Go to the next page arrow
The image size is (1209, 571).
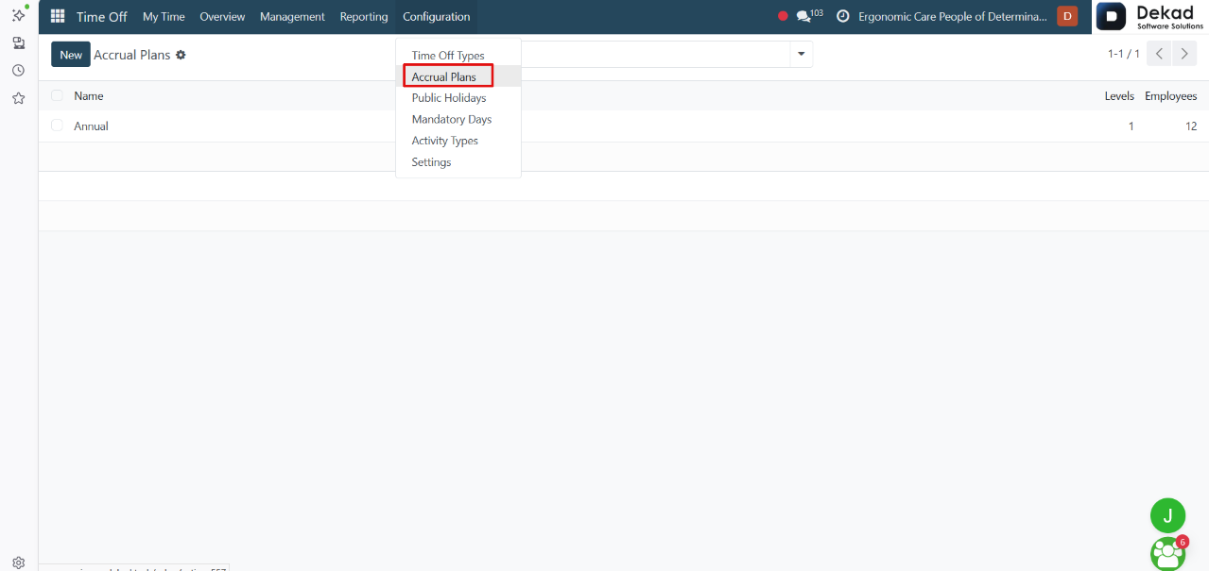click(x=1184, y=54)
